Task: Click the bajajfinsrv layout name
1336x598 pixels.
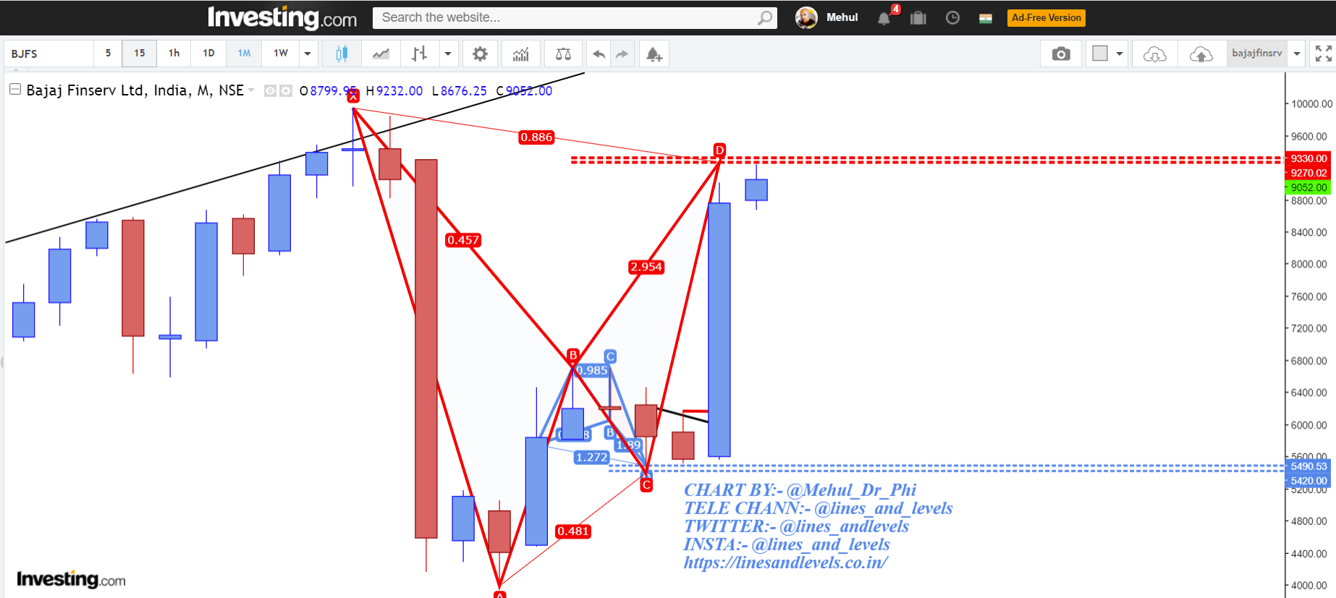Action: coord(1257,54)
